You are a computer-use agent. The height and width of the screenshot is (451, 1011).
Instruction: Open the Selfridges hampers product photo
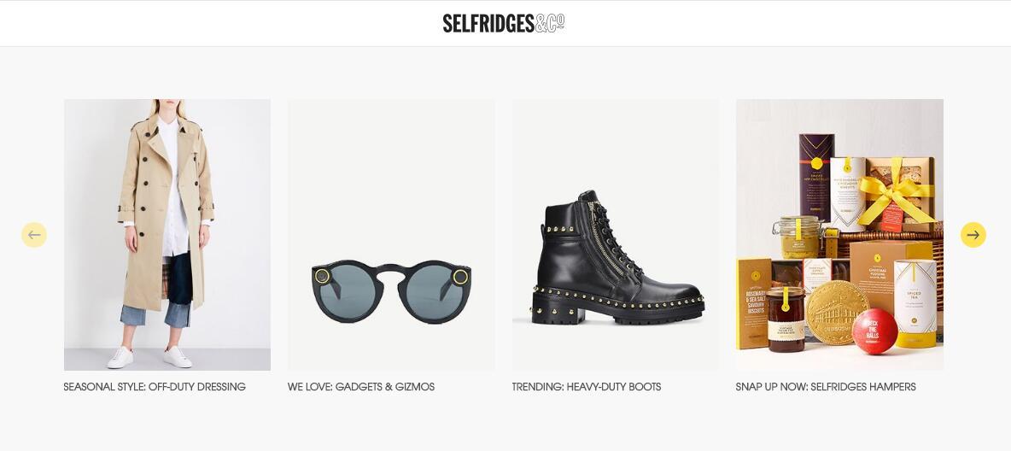click(x=839, y=235)
